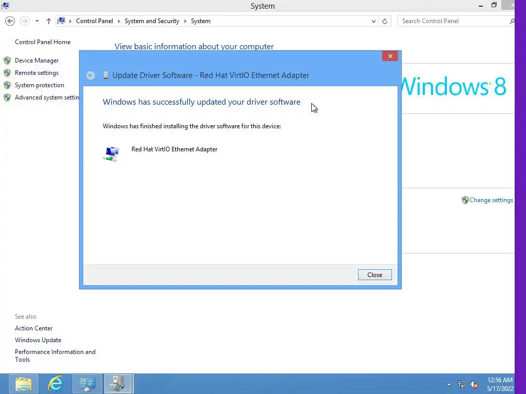Open System protection link

(x=39, y=85)
